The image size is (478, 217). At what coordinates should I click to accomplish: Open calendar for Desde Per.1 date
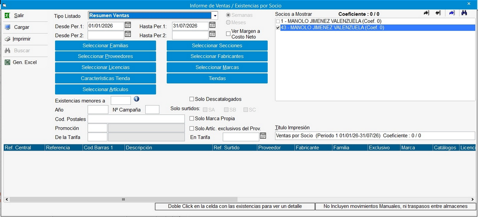tap(128, 25)
